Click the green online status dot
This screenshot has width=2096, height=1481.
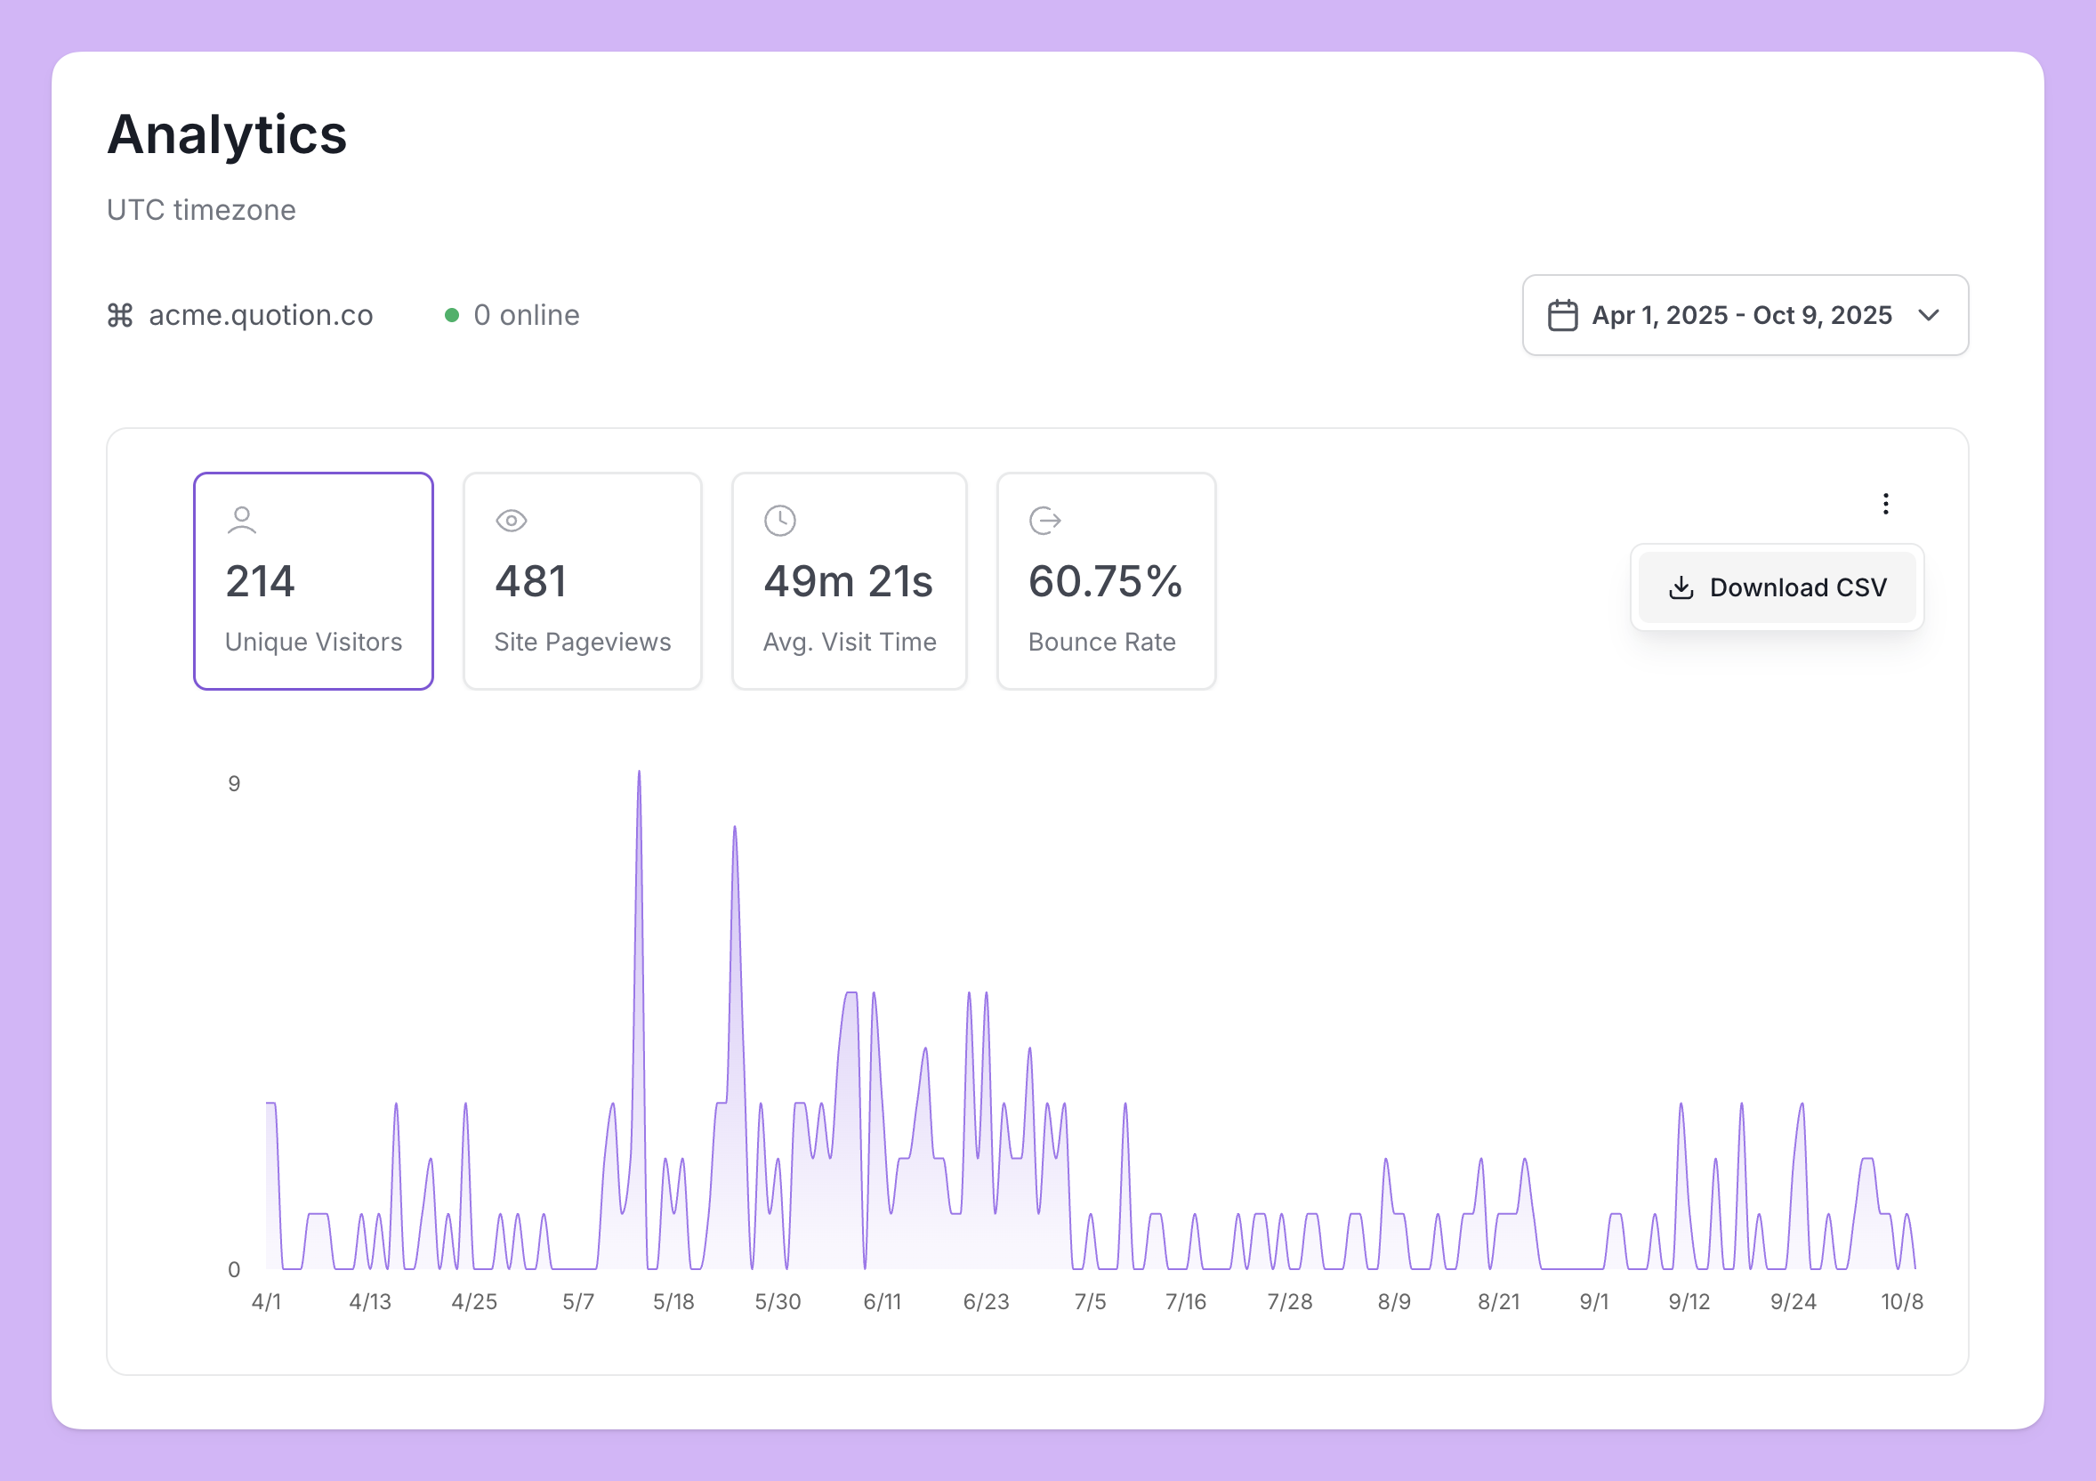click(x=451, y=315)
